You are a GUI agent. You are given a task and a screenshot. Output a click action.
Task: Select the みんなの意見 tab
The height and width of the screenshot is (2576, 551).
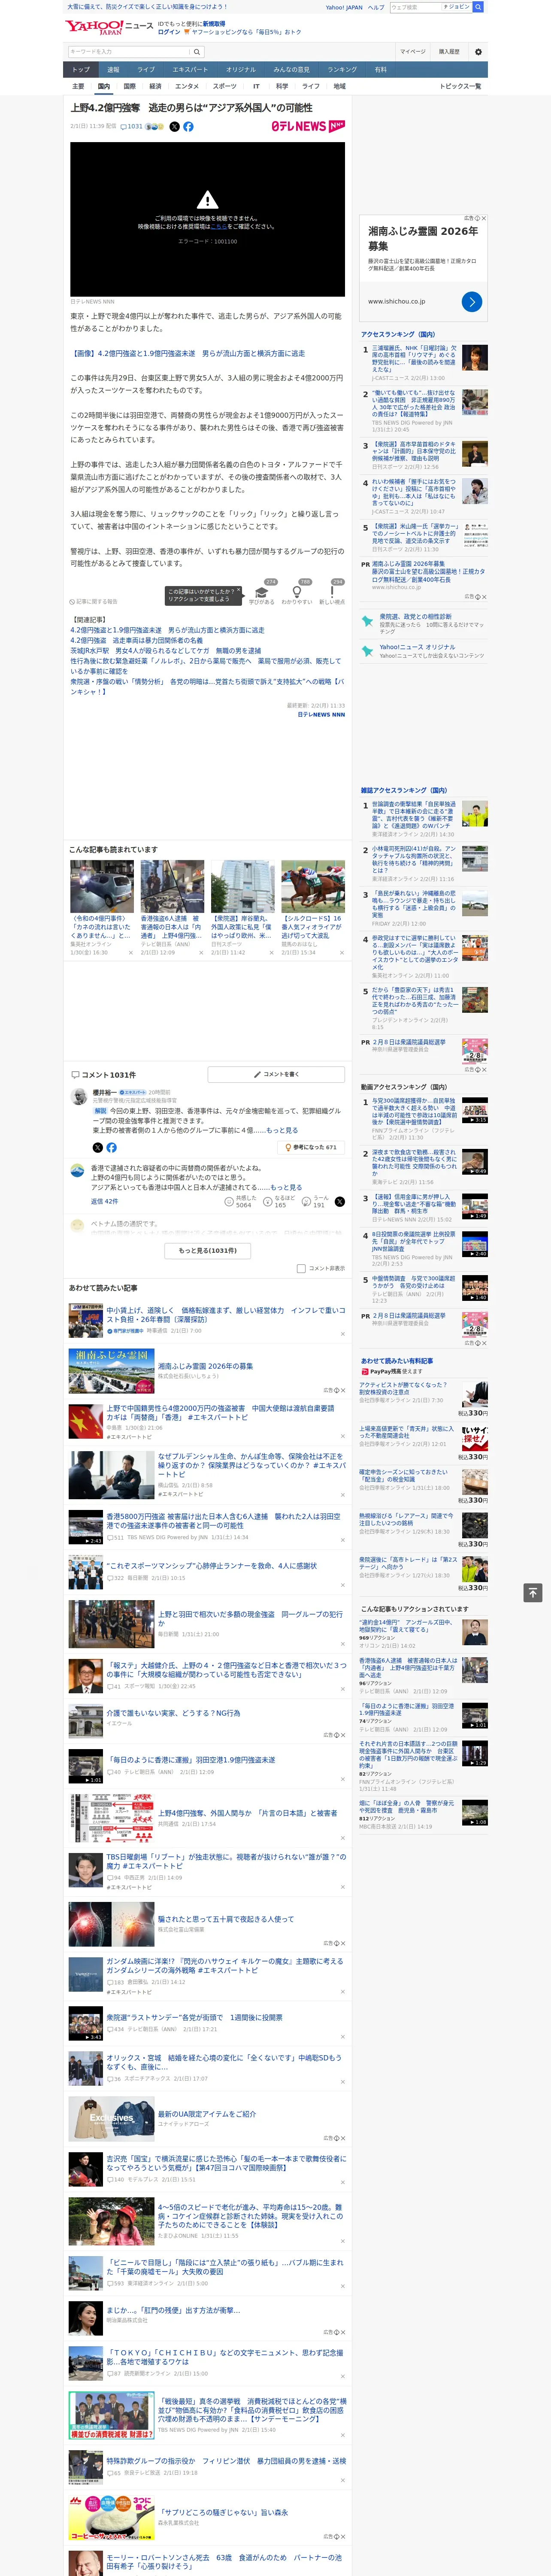[x=292, y=70]
